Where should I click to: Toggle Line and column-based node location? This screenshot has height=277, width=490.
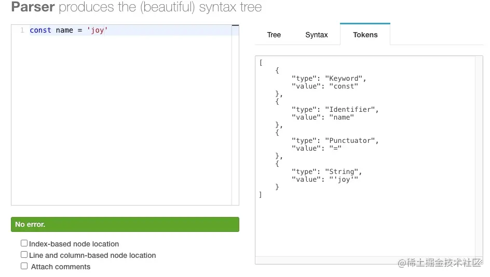(24, 255)
